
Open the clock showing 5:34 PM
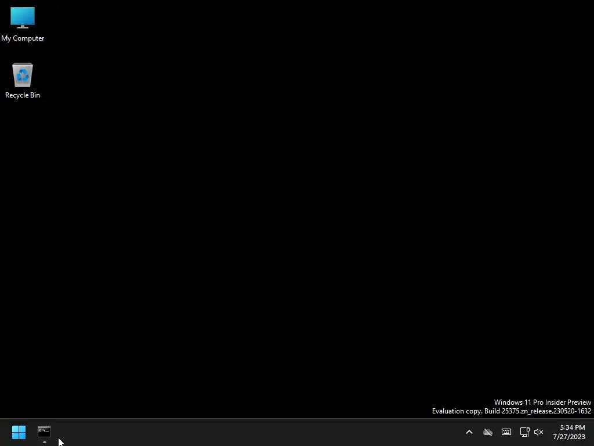(x=573, y=427)
